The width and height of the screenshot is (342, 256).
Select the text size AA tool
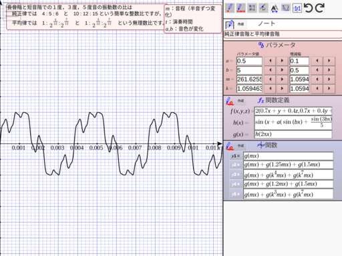coord(275,9)
